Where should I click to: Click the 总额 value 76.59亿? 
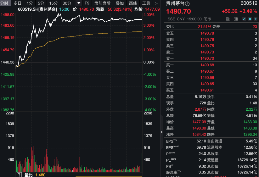(199, 115)
